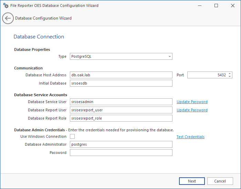Click the gear app icon in title bar
241x189 pixels.
[6, 5]
